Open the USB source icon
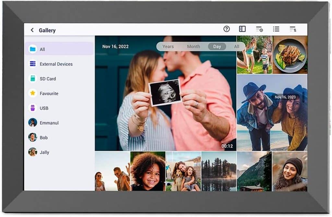The image size is (332, 217). [33, 108]
